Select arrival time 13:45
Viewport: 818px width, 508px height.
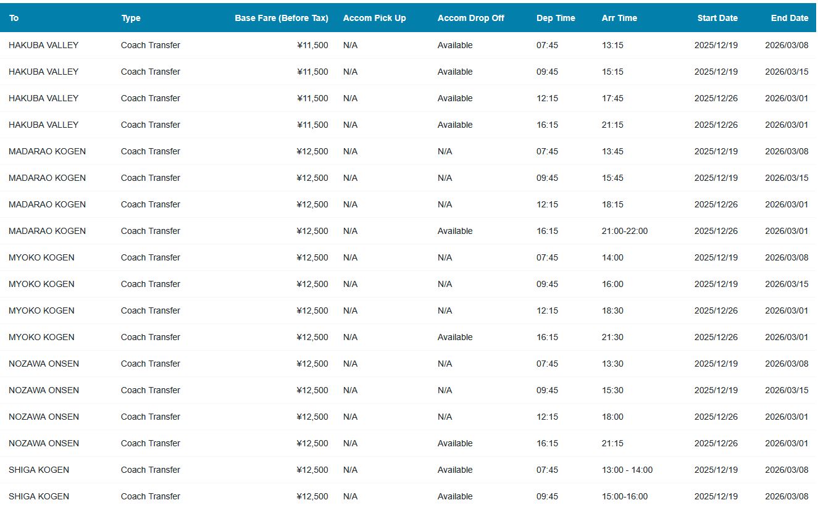click(612, 151)
